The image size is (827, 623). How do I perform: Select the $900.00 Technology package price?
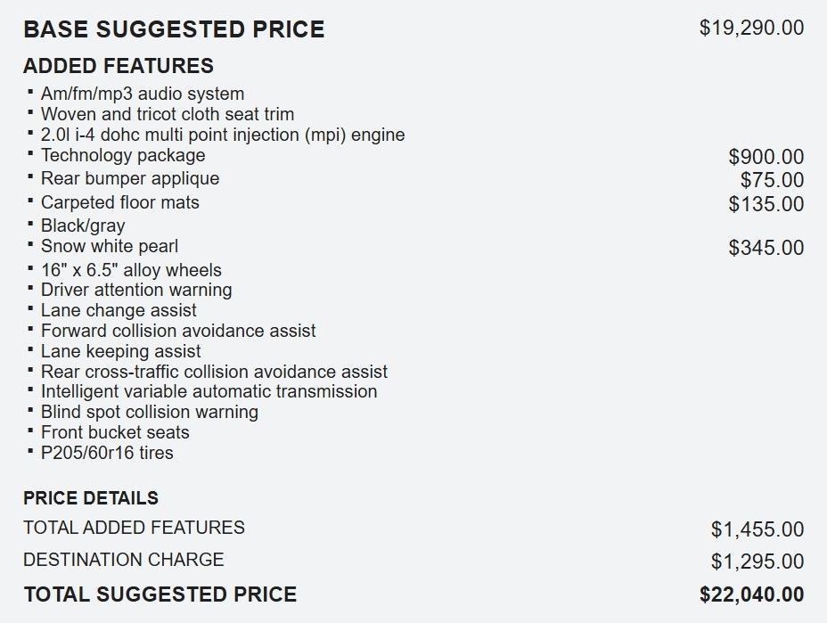[x=766, y=158]
